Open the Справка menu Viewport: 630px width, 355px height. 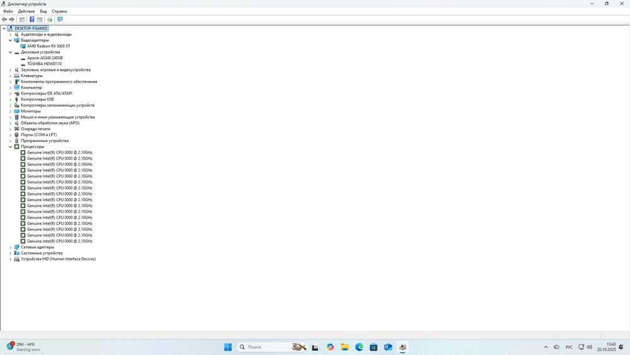(59, 11)
